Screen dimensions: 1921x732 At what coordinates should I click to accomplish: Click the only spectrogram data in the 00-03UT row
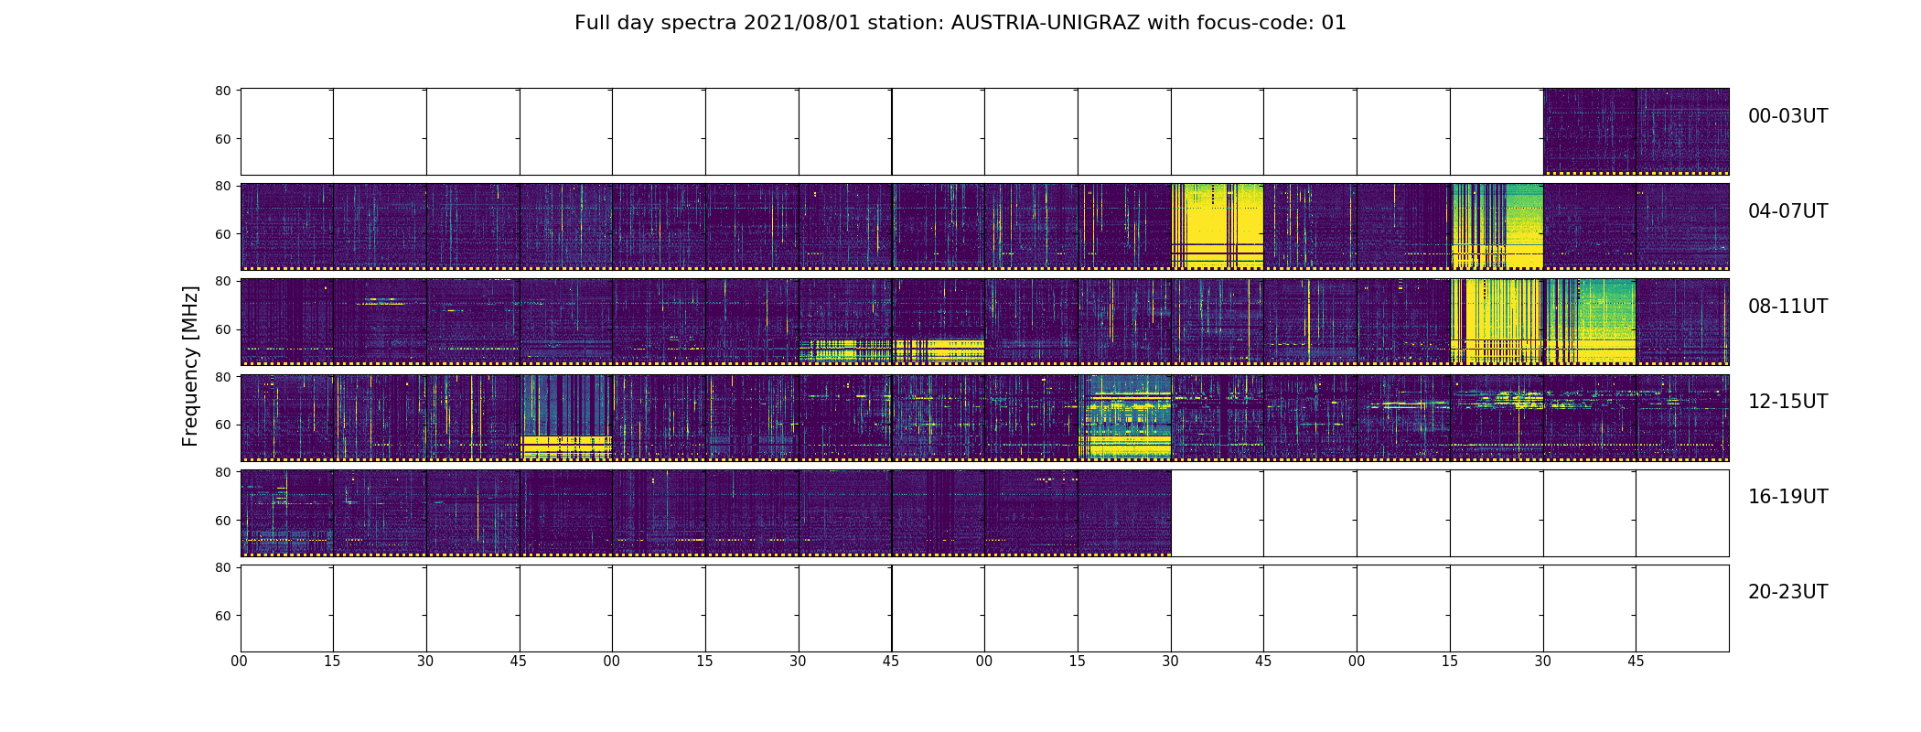(1636, 132)
